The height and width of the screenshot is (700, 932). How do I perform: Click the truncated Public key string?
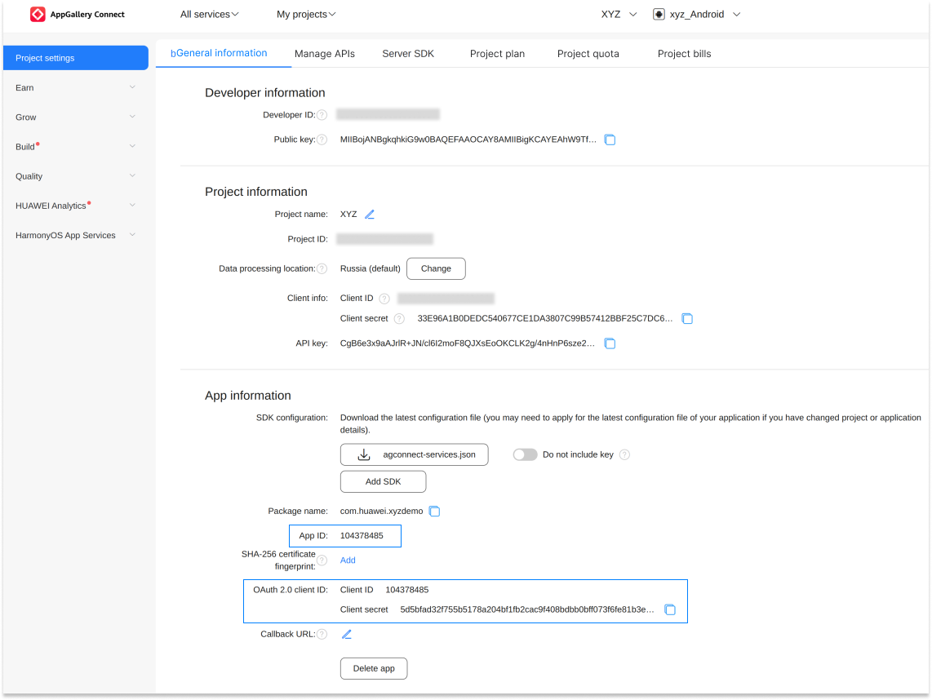point(468,140)
